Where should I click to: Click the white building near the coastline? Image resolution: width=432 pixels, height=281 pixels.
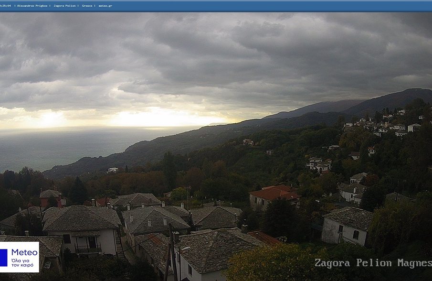(113, 170)
